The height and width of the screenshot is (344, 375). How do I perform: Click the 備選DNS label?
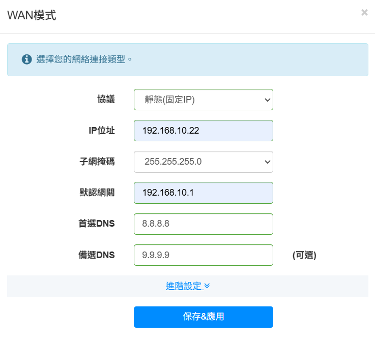point(97,255)
